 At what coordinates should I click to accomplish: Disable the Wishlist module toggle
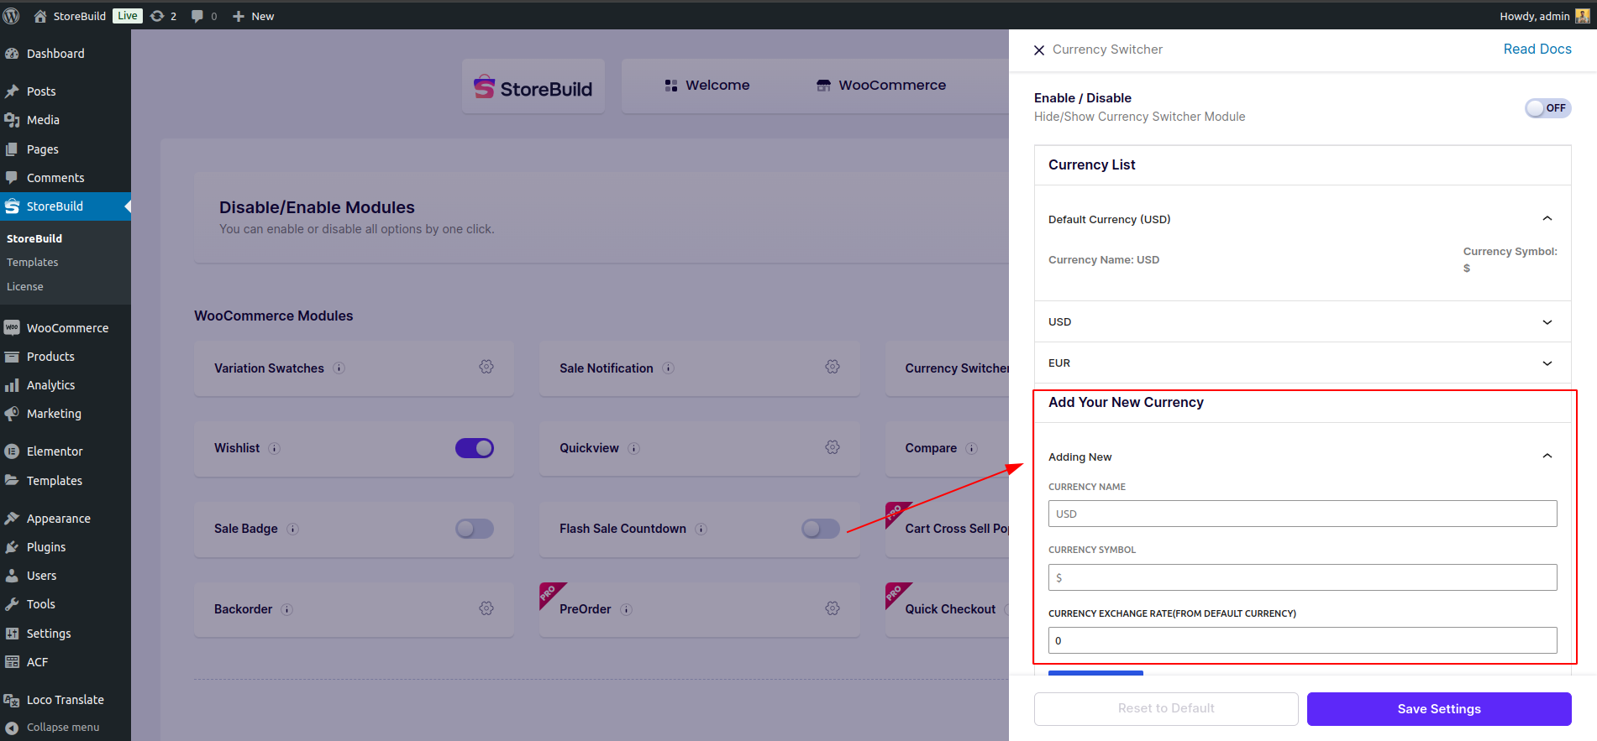tap(475, 448)
